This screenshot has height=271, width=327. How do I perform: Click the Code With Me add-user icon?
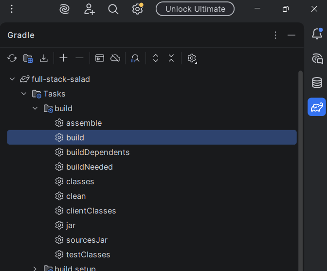point(89,9)
